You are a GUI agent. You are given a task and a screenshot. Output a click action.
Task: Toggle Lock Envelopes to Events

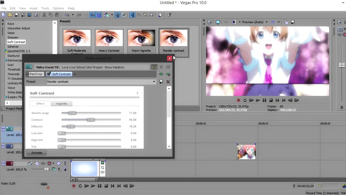[x=118, y=15]
